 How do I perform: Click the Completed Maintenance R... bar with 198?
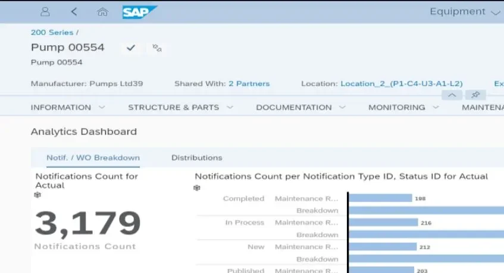pos(380,198)
